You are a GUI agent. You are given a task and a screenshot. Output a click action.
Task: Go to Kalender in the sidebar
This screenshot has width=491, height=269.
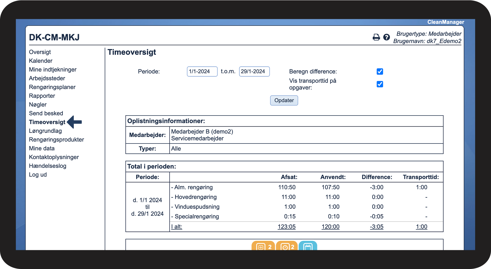coord(41,61)
